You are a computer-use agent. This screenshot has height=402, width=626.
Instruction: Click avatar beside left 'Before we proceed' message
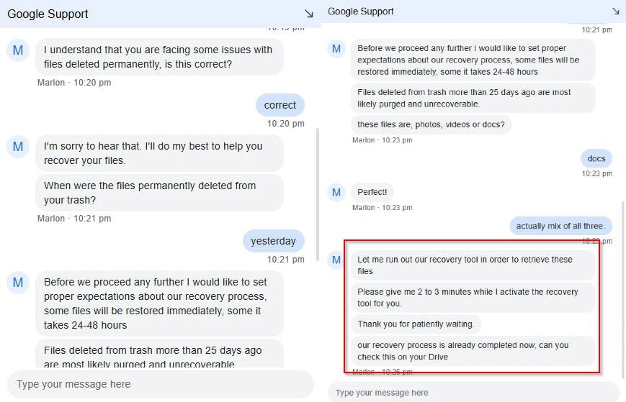point(18,283)
